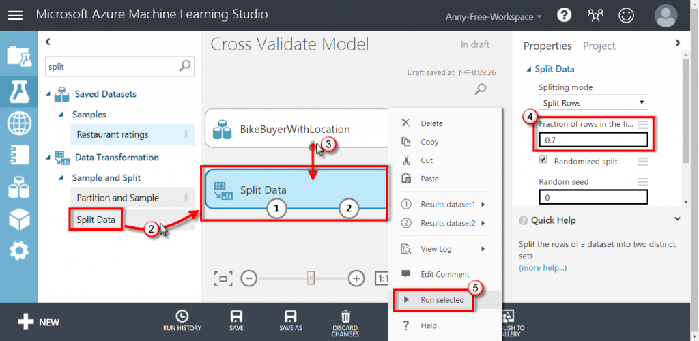
Task: Choose Paste from the context menu
Action: (445, 179)
